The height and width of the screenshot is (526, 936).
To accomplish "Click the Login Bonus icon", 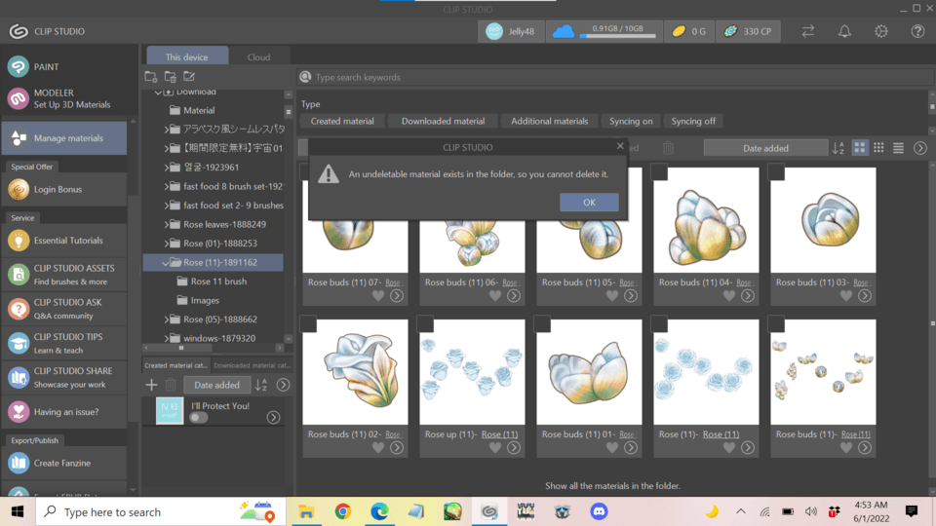I will click(x=19, y=189).
